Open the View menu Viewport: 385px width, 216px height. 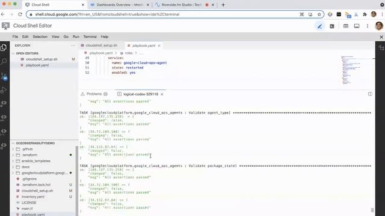(x=55, y=37)
